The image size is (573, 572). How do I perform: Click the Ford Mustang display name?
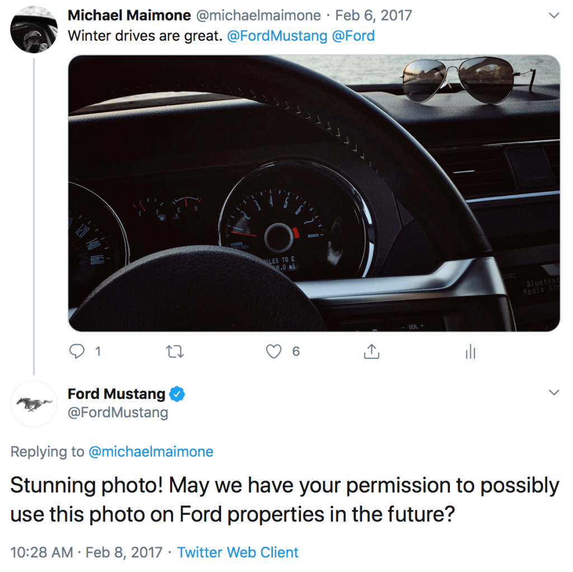click(x=116, y=394)
